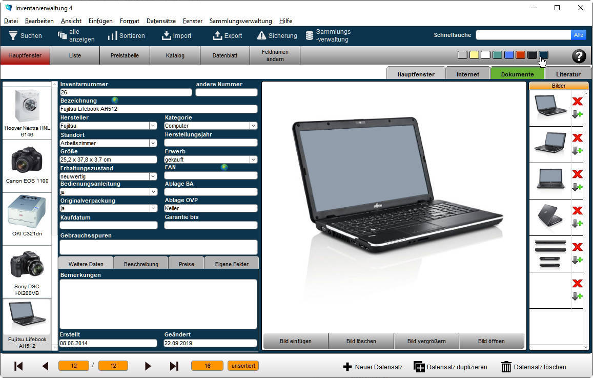
Task: Open Sicherung backup warning icon
Action: [x=261, y=35]
